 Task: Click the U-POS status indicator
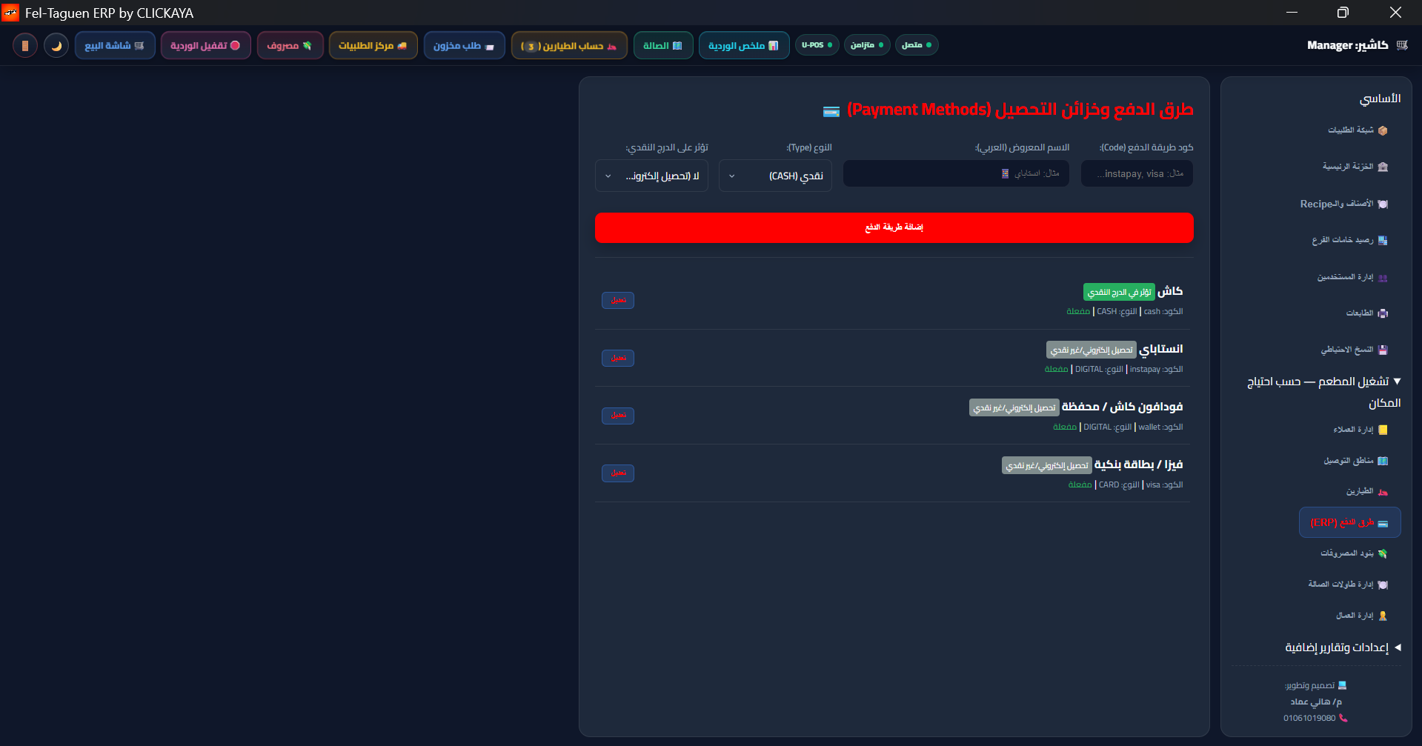(x=817, y=45)
